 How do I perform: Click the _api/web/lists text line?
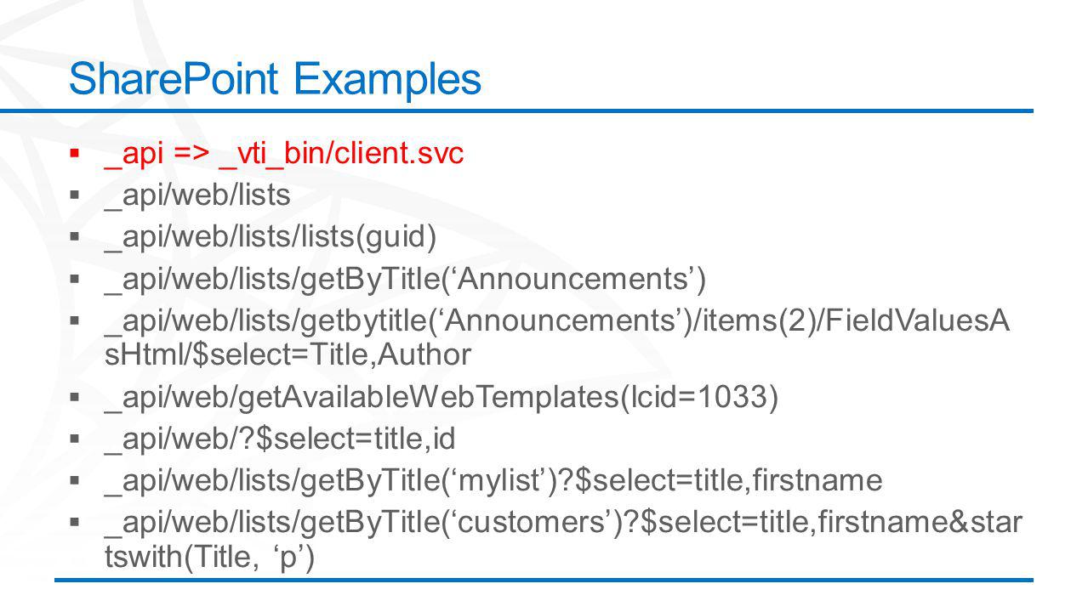click(197, 195)
